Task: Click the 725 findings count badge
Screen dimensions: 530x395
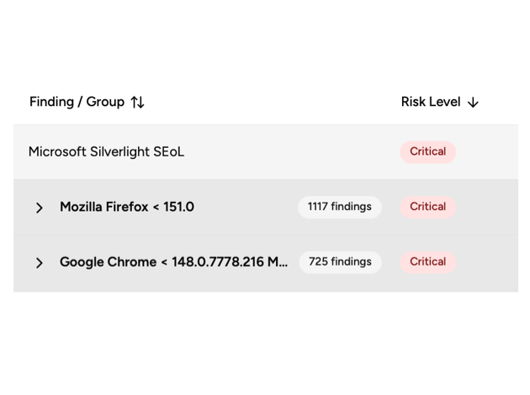Action: (x=341, y=262)
